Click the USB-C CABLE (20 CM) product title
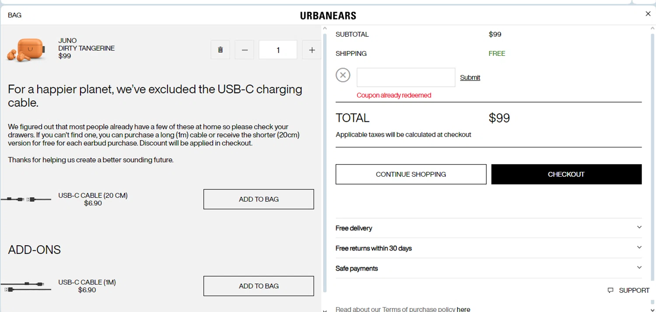Screen dimensions: 656x312 pos(93,195)
